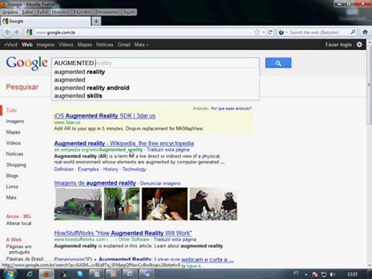The height and width of the screenshot is (279, 372).
Task: Click the site favicon in address bar
Action: (x=29, y=32)
